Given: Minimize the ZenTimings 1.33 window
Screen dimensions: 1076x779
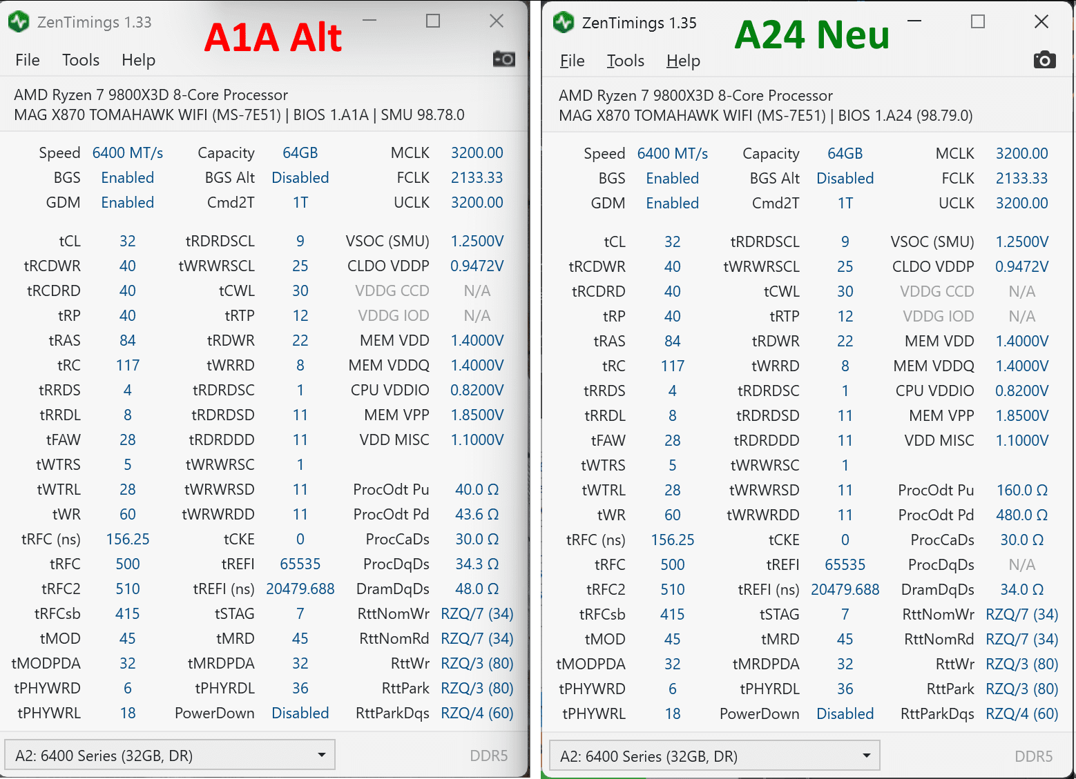Looking at the screenshot, I should coord(369,21).
